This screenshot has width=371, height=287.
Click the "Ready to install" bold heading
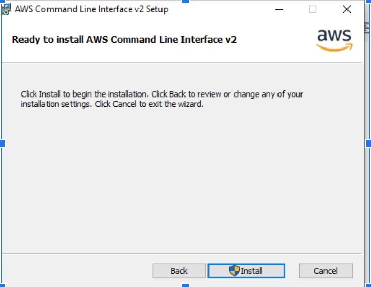tap(124, 39)
